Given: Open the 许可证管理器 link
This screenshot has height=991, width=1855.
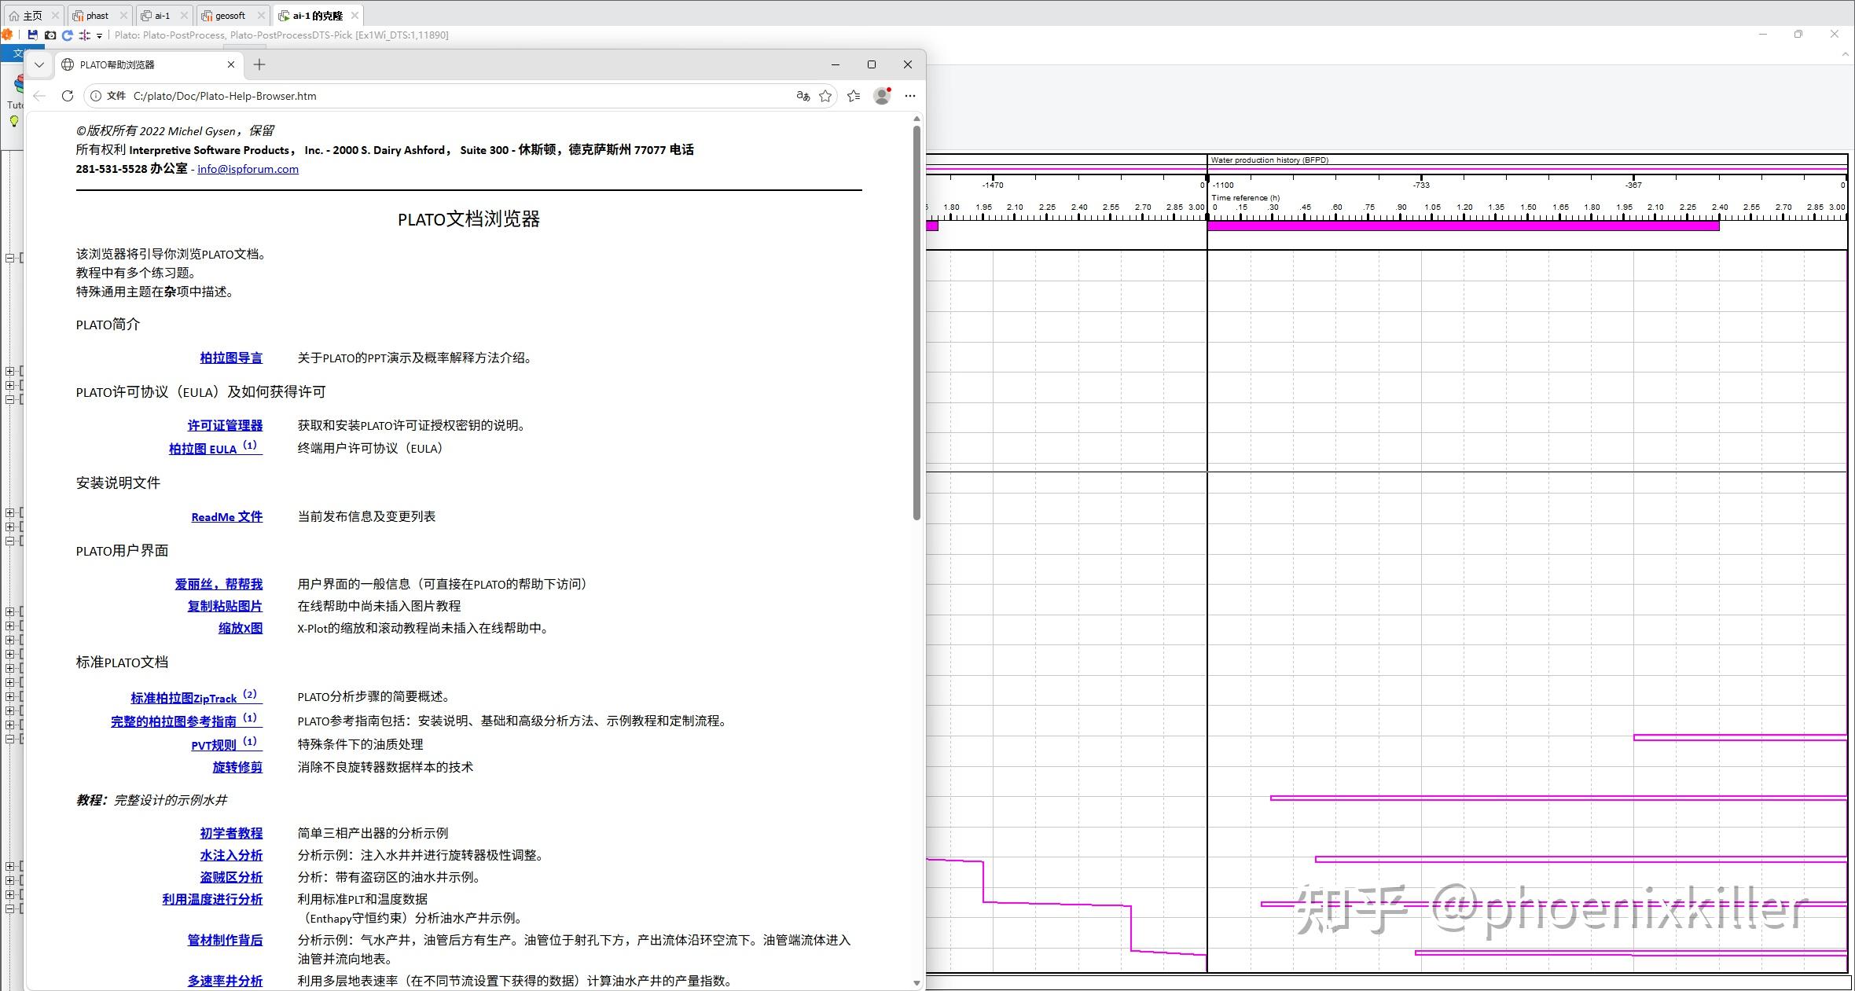Looking at the screenshot, I should click(x=225, y=425).
